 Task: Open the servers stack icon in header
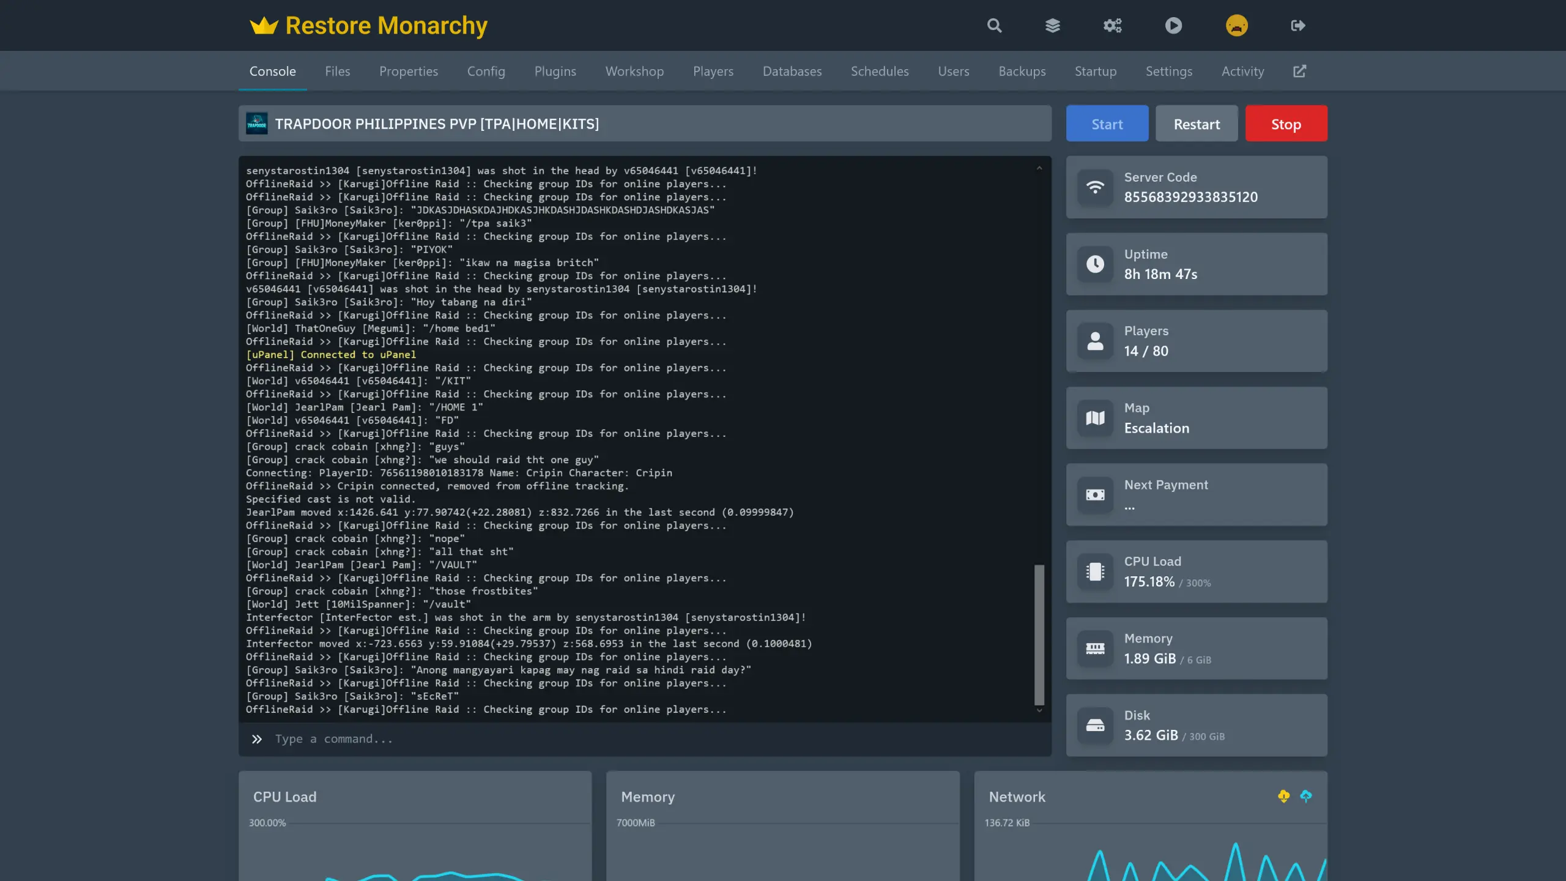[x=1052, y=26]
